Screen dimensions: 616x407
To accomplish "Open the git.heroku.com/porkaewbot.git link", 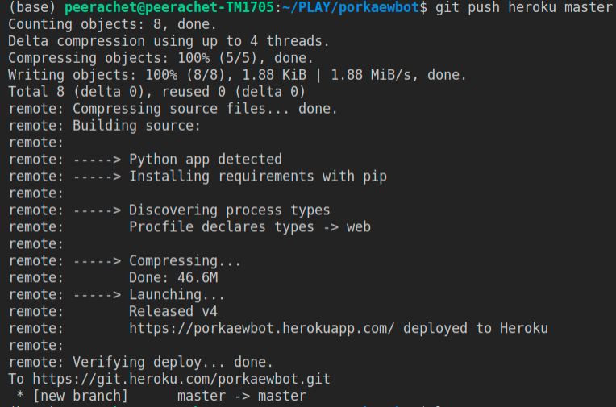I will (181, 379).
